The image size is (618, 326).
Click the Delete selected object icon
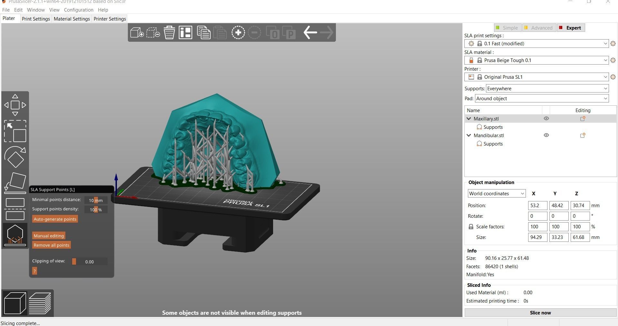click(153, 32)
